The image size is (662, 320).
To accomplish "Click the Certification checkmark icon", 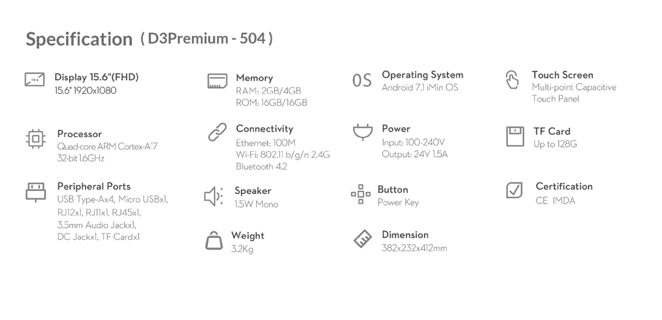I will [514, 190].
